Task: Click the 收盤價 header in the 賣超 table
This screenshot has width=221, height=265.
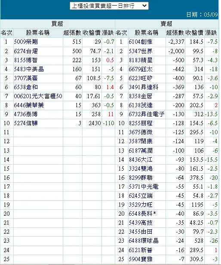Action: [194, 33]
